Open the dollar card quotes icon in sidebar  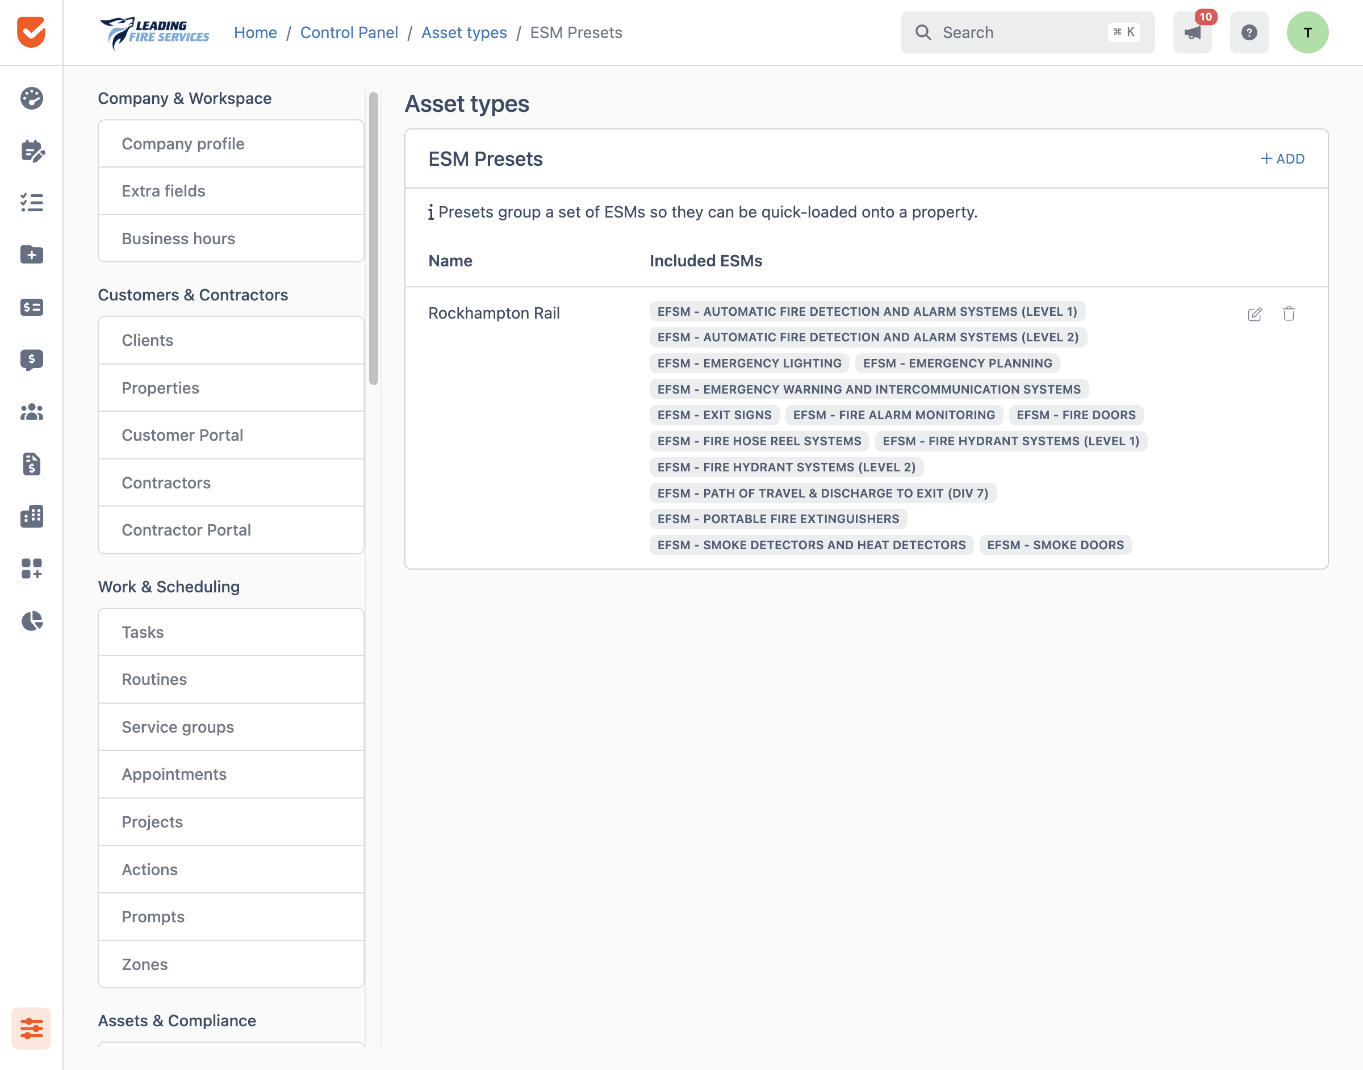(x=31, y=307)
